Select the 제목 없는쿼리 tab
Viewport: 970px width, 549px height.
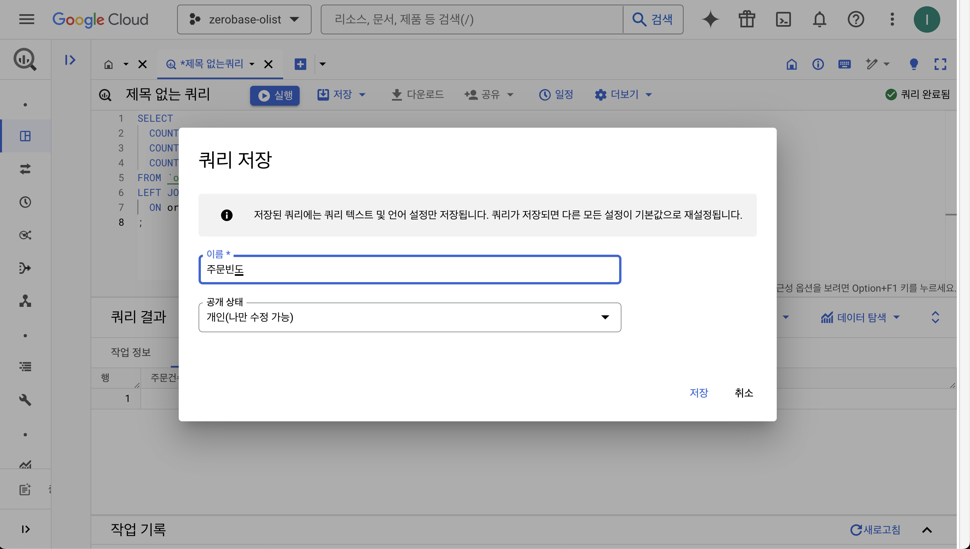pyautogui.click(x=211, y=64)
